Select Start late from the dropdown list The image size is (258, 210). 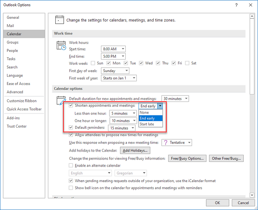click(147, 124)
